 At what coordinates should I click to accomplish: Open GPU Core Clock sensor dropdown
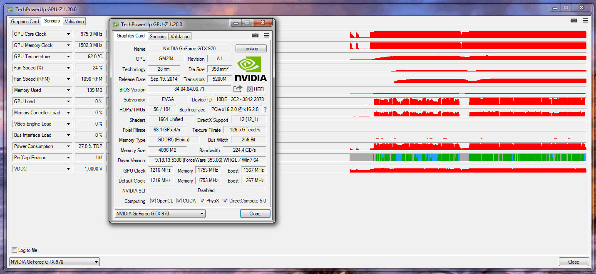pos(69,34)
